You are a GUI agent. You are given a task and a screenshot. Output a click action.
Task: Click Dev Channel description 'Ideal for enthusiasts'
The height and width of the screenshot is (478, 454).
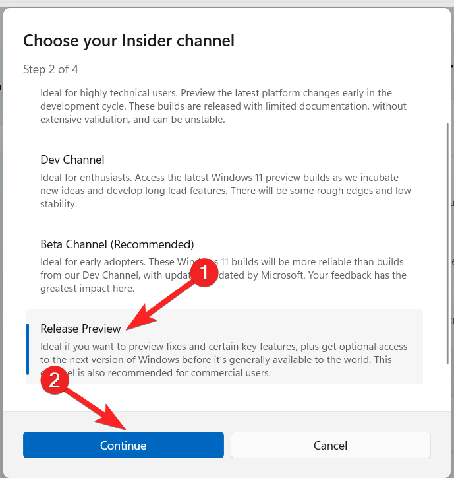(x=225, y=191)
